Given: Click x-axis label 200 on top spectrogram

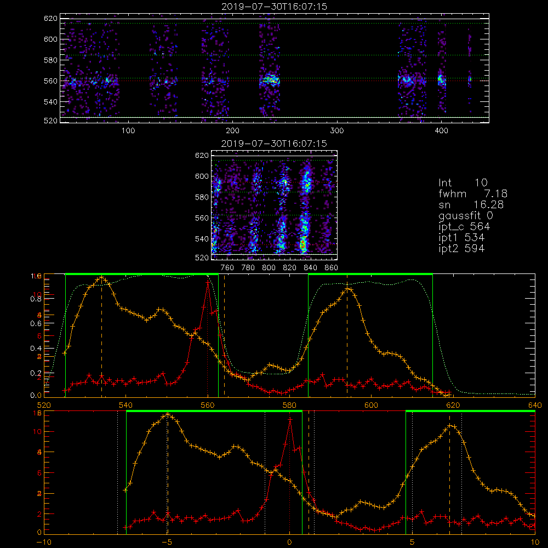Looking at the screenshot, I should [x=232, y=131].
